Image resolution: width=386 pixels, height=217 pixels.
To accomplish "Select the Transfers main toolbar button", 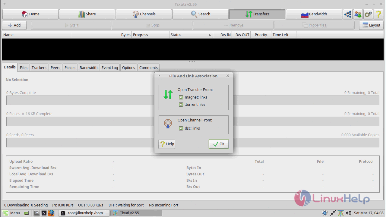I will pyautogui.click(x=257, y=14).
